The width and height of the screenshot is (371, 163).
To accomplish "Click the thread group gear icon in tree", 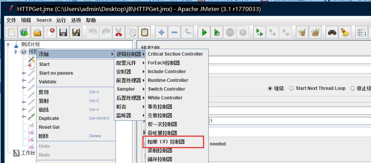I will click(x=24, y=51).
